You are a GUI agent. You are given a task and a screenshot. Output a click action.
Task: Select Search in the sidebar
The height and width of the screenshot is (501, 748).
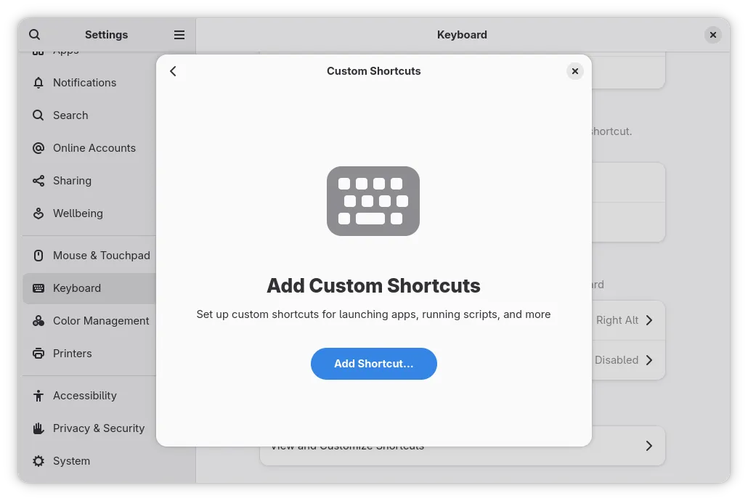(x=70, y=115)
